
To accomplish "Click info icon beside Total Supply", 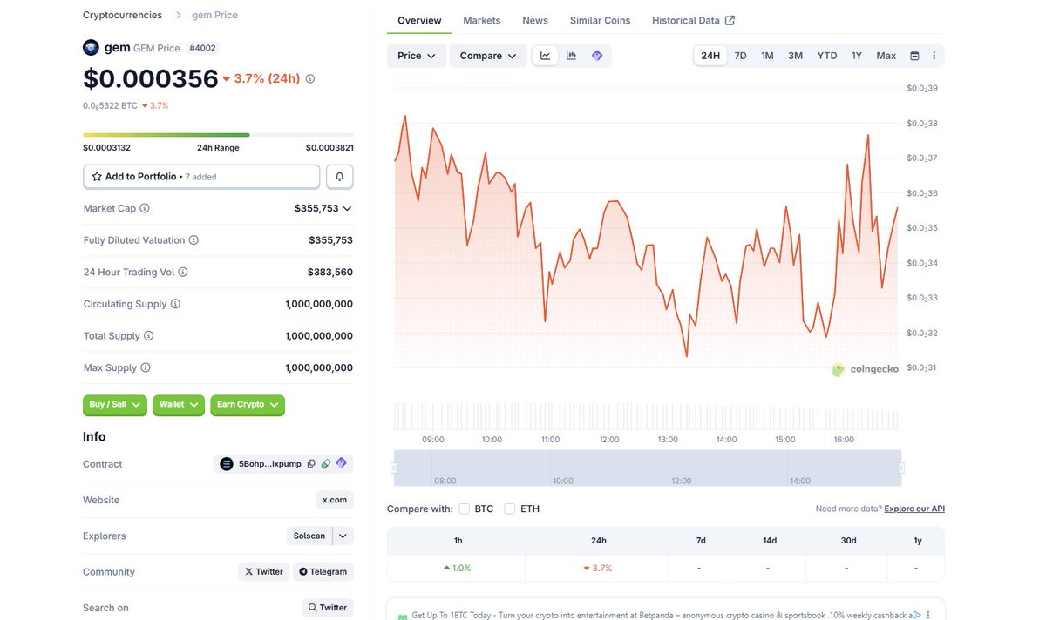I will (148, 336).
